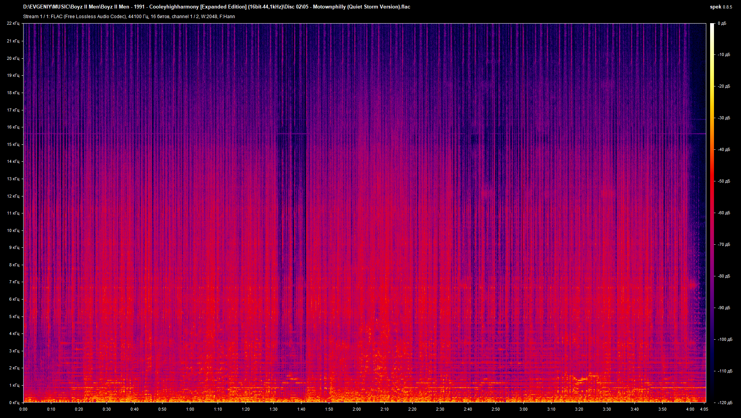Click the 11 кГц axis label

(14, 213)
